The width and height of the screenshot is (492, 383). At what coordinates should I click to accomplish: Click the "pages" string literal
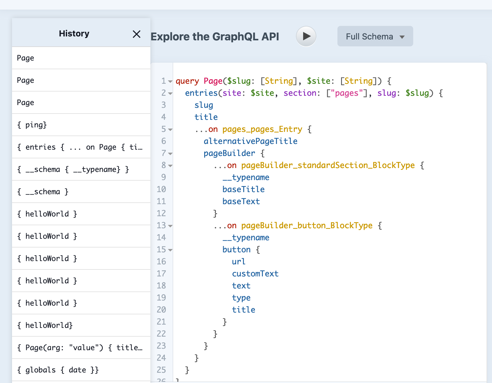tap(347, 93)
